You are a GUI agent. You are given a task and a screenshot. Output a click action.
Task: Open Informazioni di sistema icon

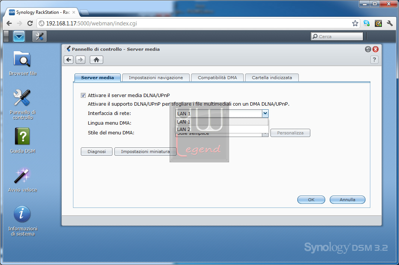(22, 221)
